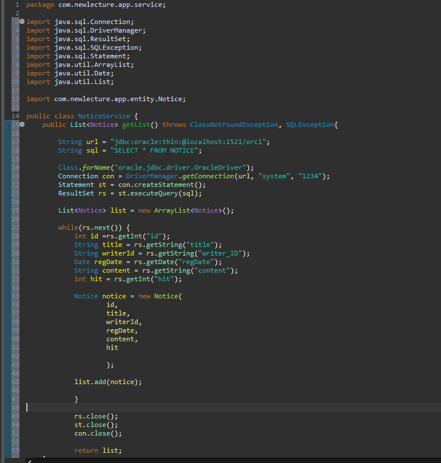The image size is (441, 463).
Task: Click the forName method call
Action: [96, 167]
